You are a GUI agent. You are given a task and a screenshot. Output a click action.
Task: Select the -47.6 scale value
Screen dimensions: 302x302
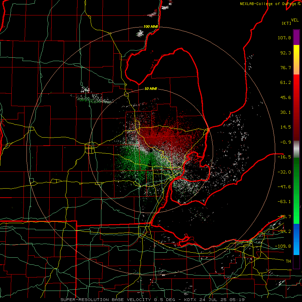(284, 187)
